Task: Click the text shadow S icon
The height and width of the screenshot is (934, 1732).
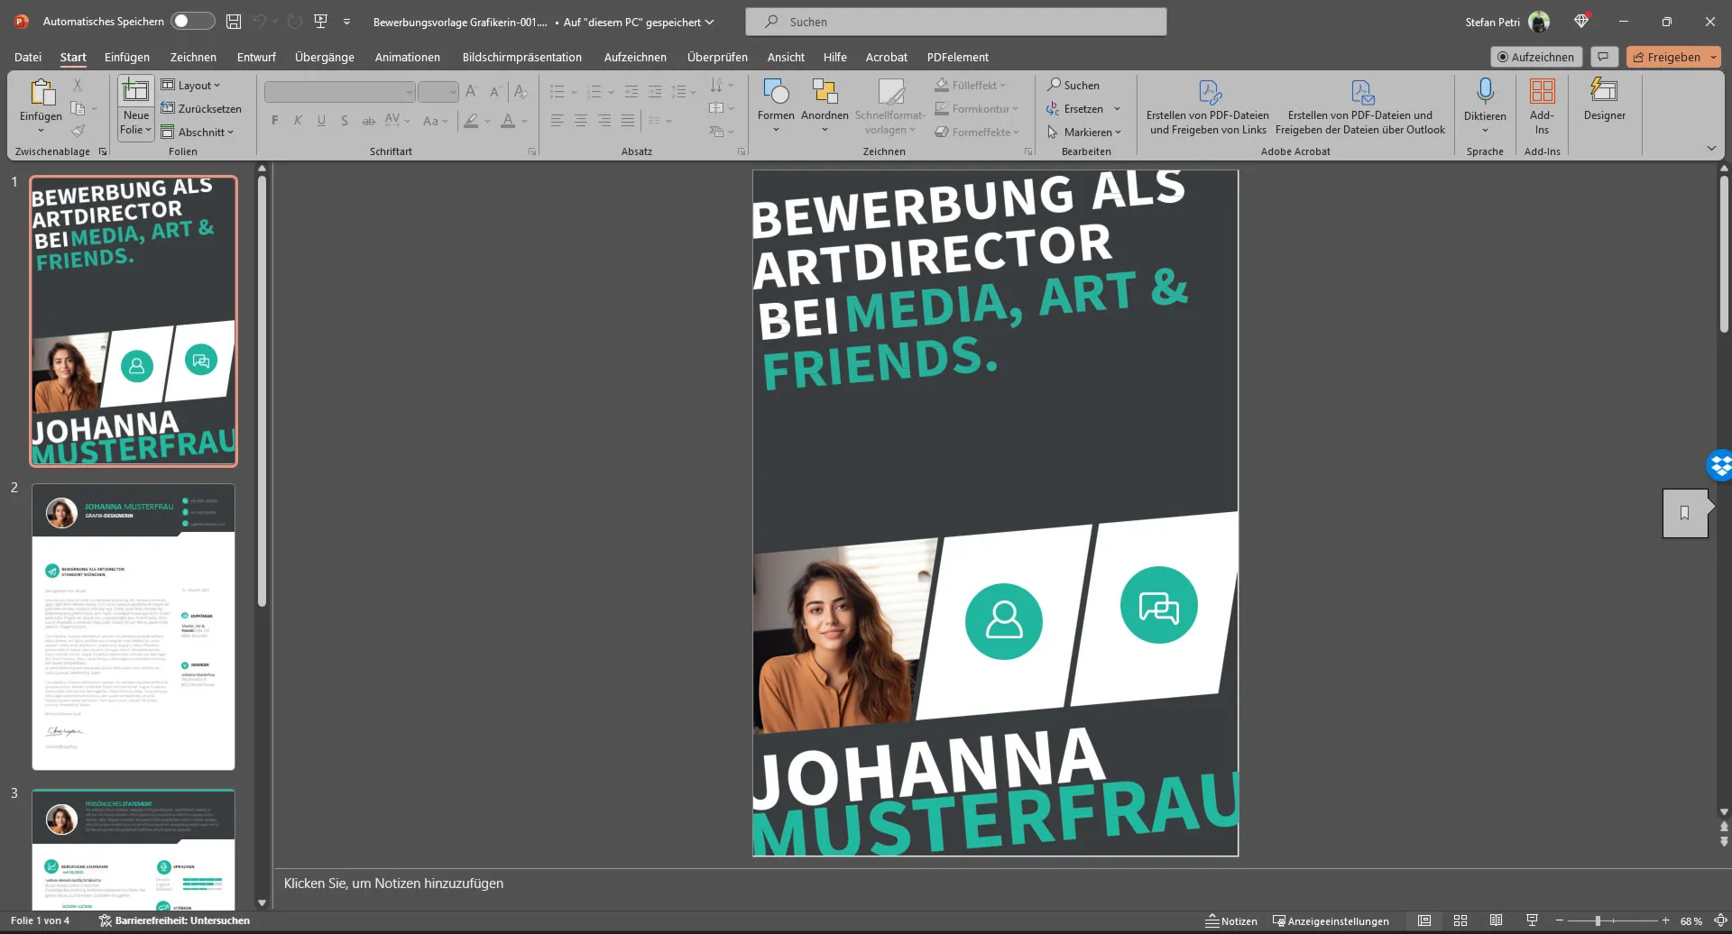Action: (345, 121)
